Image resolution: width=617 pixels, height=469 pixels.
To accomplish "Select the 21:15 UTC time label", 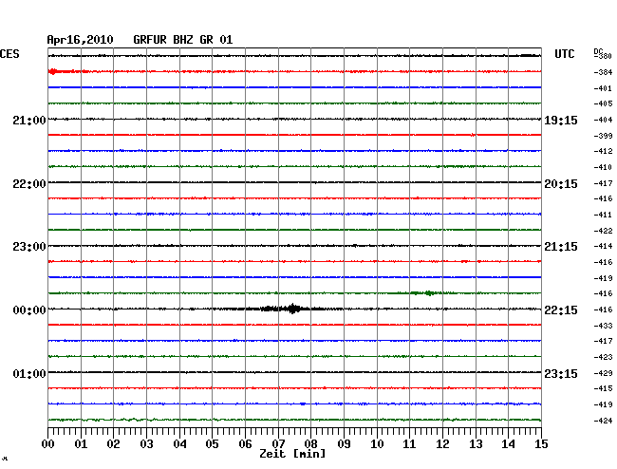I will click(x=561, y=247).
